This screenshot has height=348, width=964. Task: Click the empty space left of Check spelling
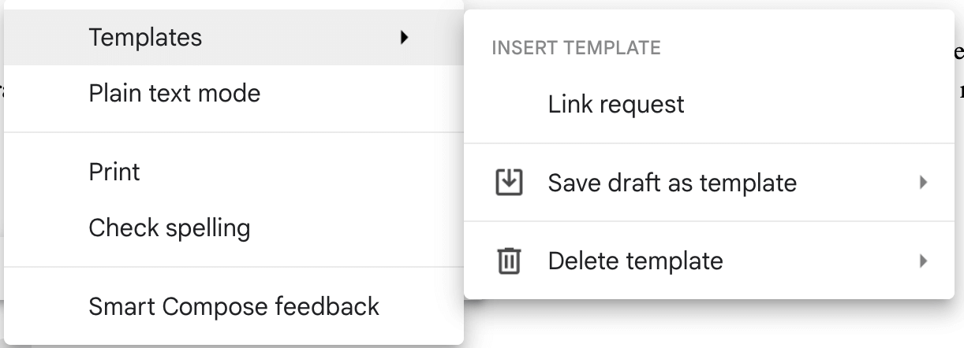pyautogui.click(x=47, y=228)
